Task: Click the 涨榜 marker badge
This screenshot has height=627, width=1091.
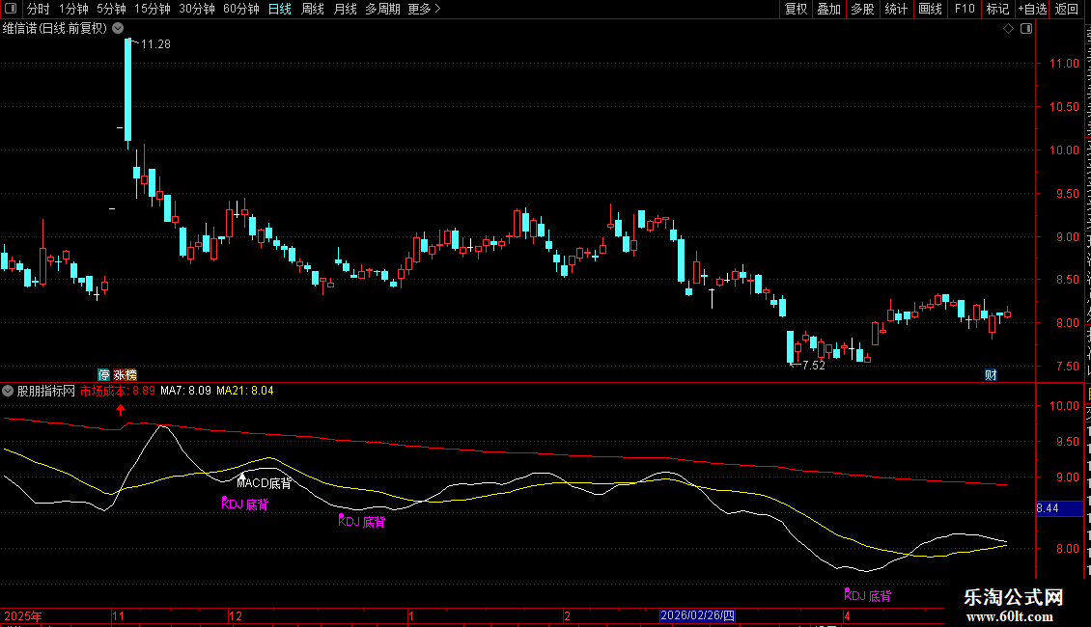Action: (x=126, y=374)
